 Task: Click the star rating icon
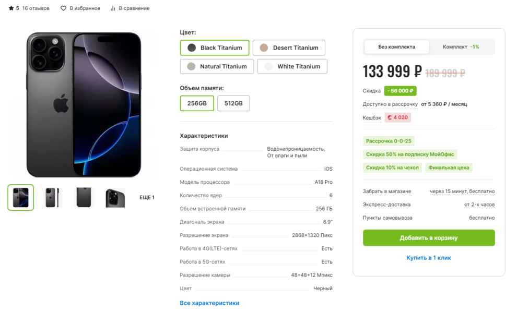point(11,8)
